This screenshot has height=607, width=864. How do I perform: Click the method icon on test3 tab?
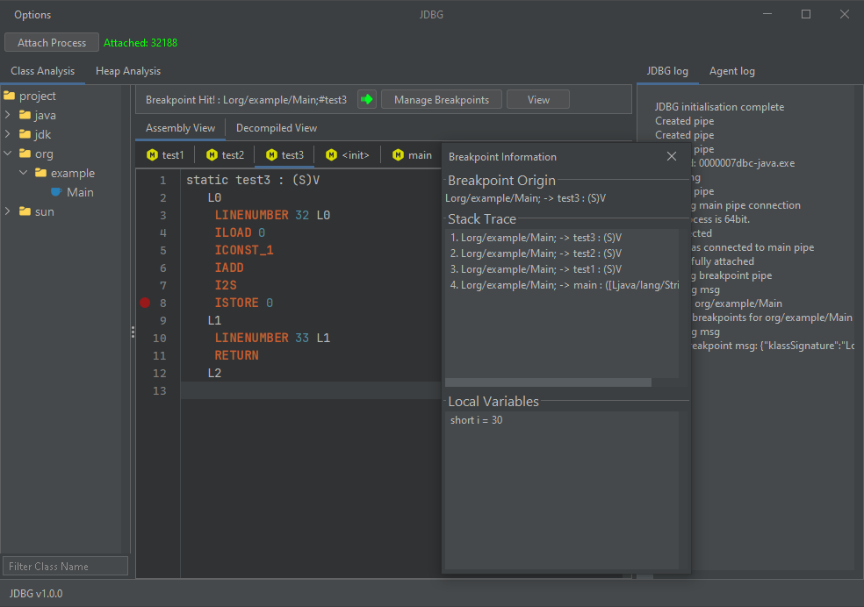271,155
